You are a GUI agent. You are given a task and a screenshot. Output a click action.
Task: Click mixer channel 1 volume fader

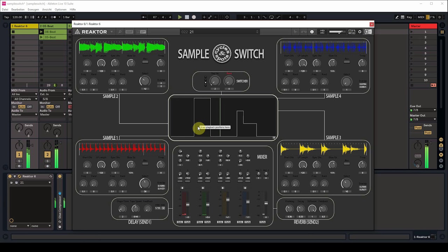188,204
